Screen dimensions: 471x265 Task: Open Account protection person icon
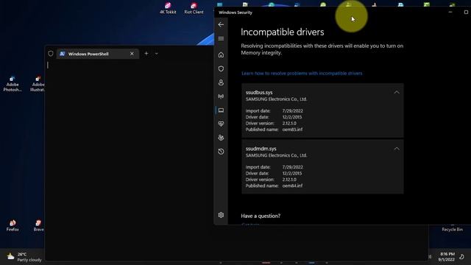coord(221,82)
